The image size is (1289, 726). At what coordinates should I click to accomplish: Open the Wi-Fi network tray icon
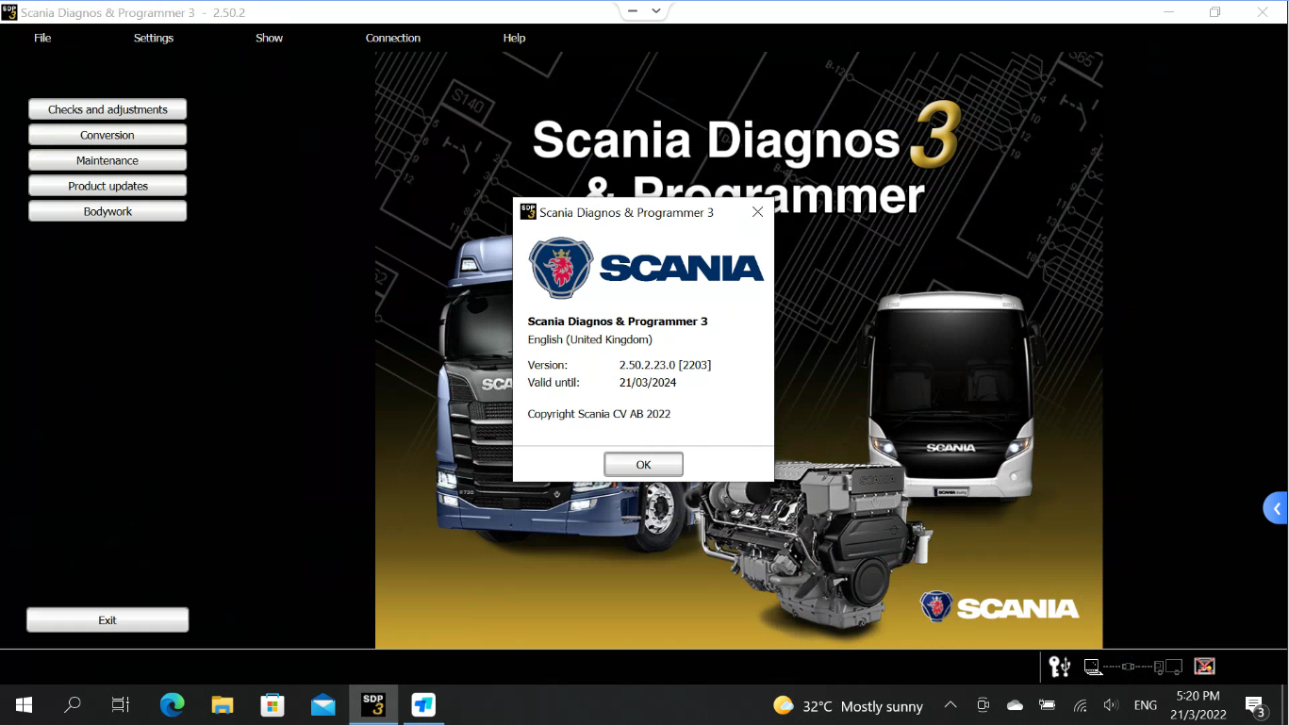pyautogui.click(x=1080, y=705)
